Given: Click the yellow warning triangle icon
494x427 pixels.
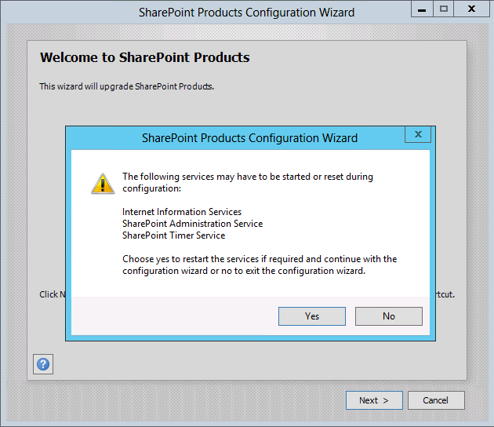Looking at the screenshot, I should (103, 184).
